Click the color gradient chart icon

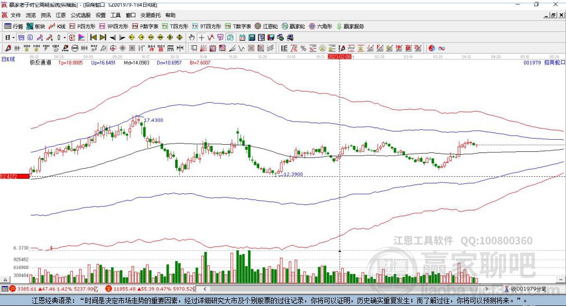pyautogui.click(x=82, y=38)
